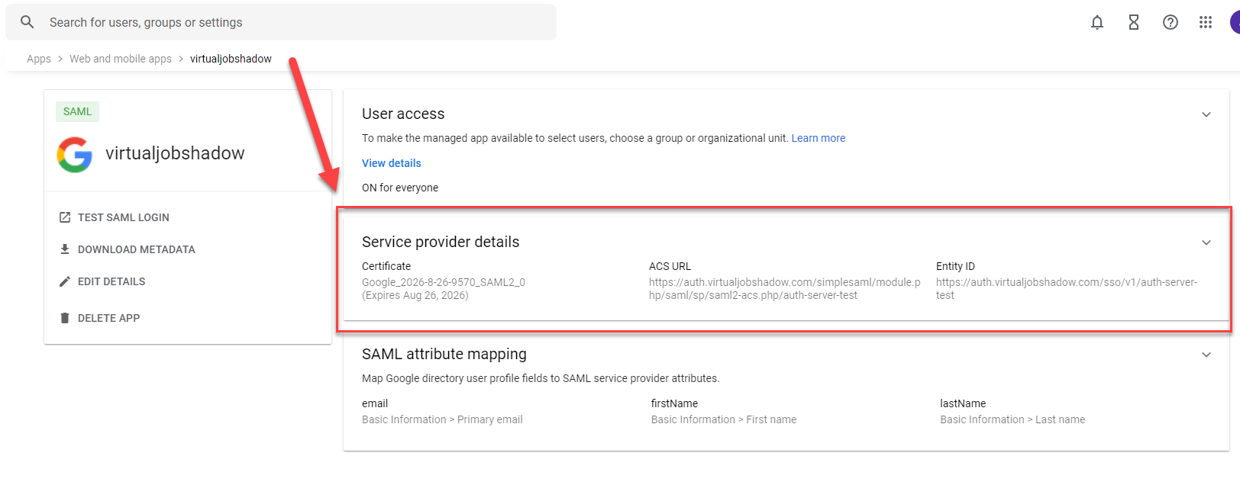Screen dimensions: 1240x485
Task: Click the Service provider details heading
Action: (441, 242)
